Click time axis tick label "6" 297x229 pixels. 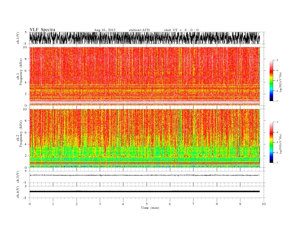[x=170, y=204]
